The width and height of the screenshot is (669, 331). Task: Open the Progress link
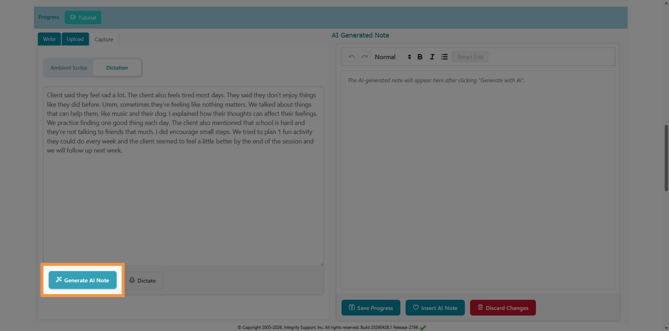point(49,17)
